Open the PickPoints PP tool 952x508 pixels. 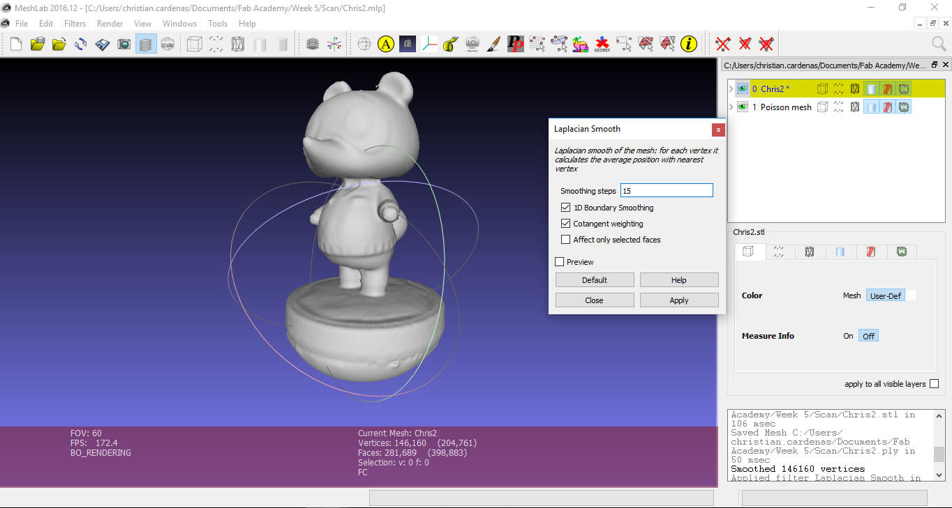coord(516,45)
